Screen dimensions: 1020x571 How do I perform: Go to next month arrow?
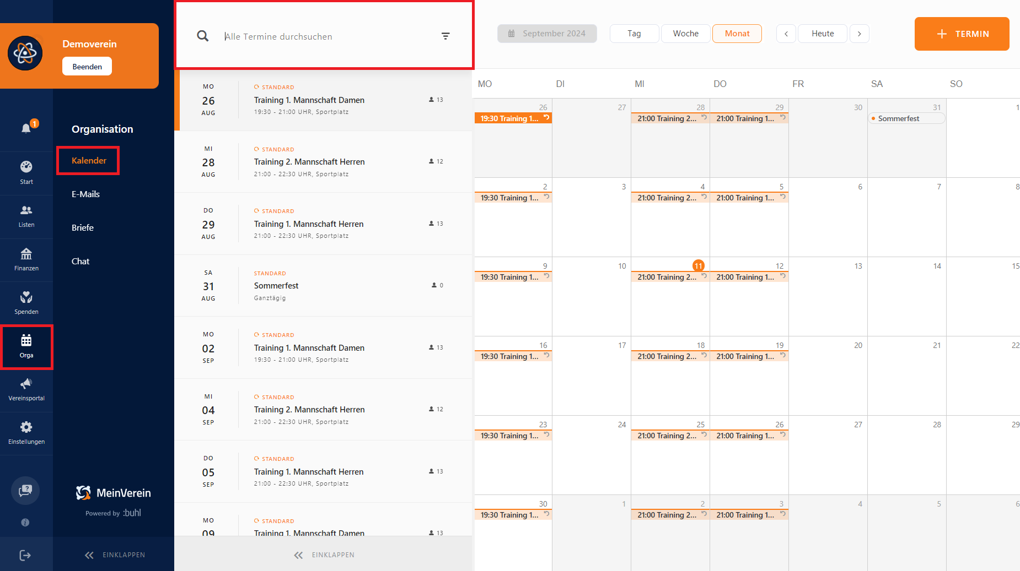coord(860,34)
